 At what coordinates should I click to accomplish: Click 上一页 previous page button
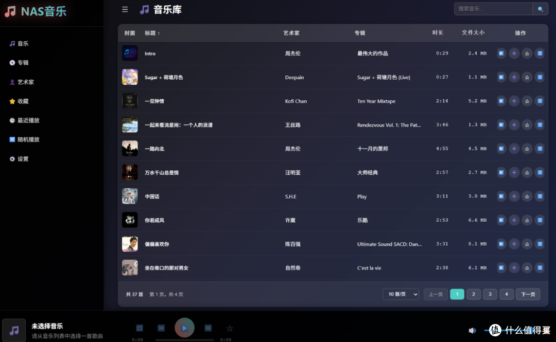tap(436, 294)
